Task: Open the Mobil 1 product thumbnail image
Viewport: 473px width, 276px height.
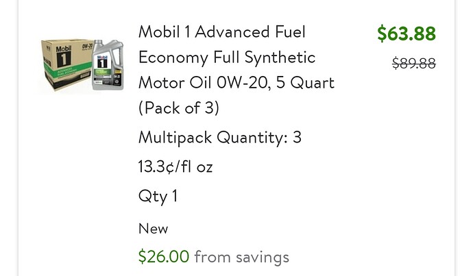Action: coord(82,65)
